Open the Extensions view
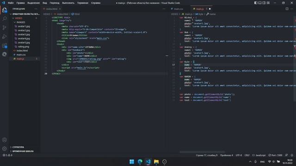This screenshot has width=296, height=166. click(x=4, y=45)
